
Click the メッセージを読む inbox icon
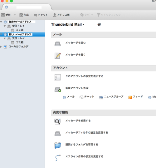tap(58, 44)
